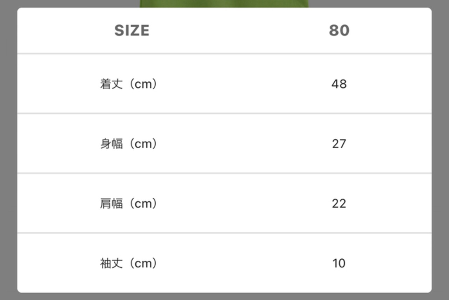449x300 pixels.
Task: Click the 着丈（cm） row label
Action: (x=128, y=84)
